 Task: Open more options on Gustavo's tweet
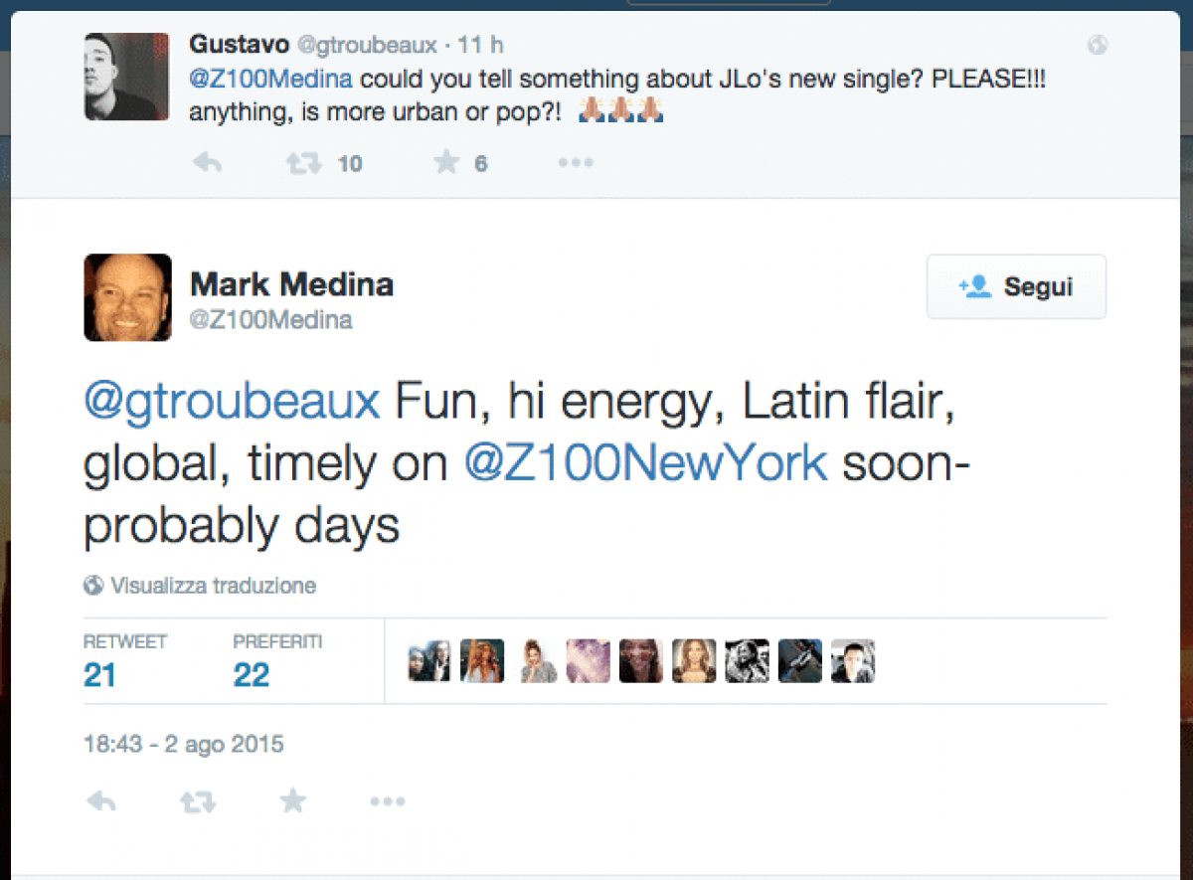(x=576, y=163)
